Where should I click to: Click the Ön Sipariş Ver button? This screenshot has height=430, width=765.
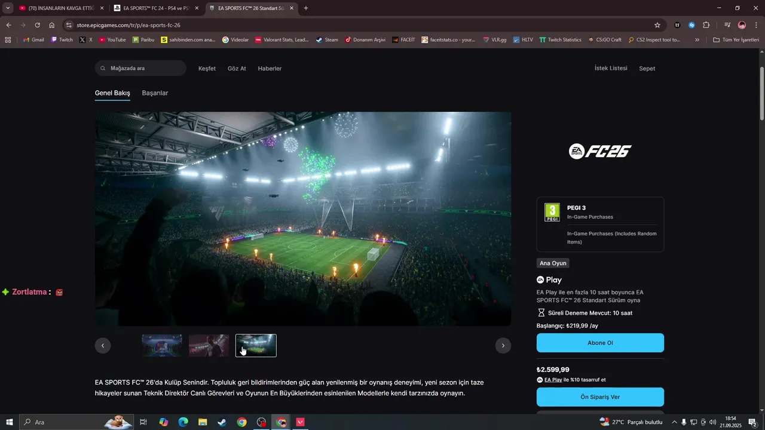[600, 397]
